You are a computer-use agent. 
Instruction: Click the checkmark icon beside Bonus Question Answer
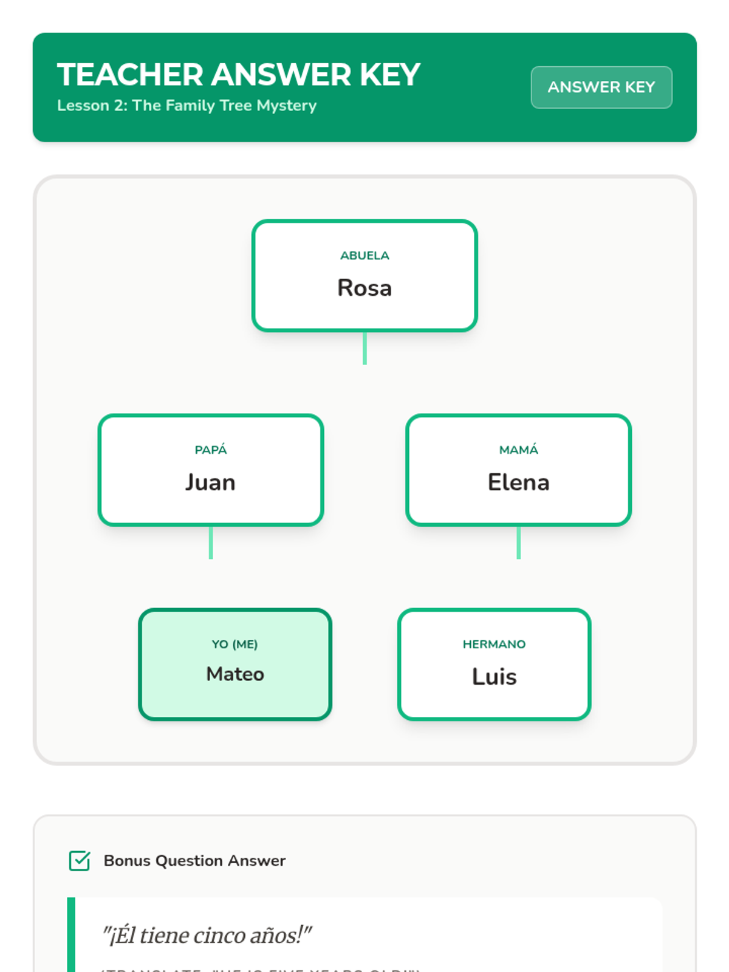[x=80, y=861]
